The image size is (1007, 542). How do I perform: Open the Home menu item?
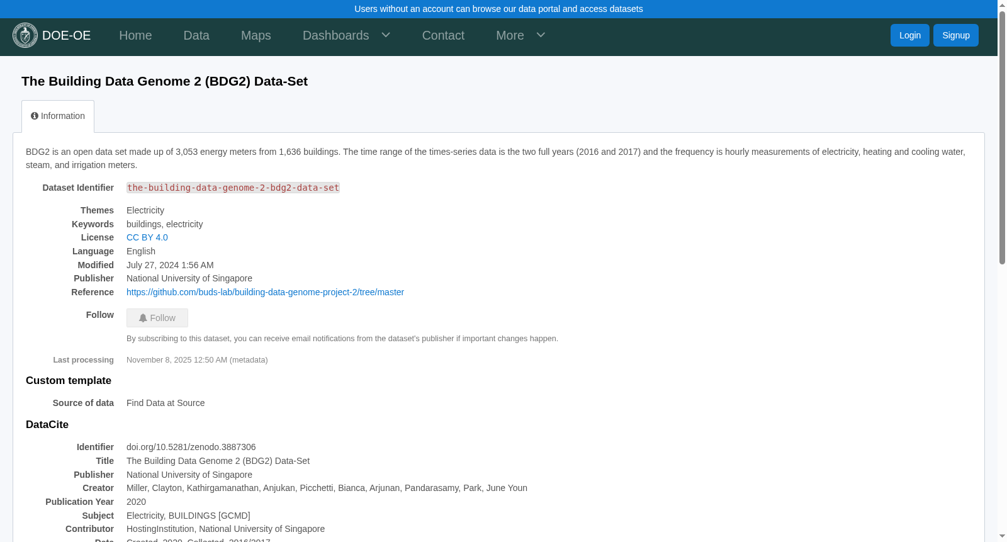135,35
